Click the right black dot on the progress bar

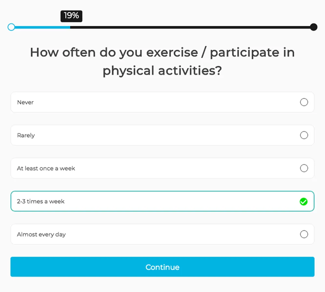click(x=313, y=27)
